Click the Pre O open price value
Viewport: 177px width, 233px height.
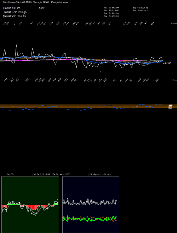[x=111, y=7]
